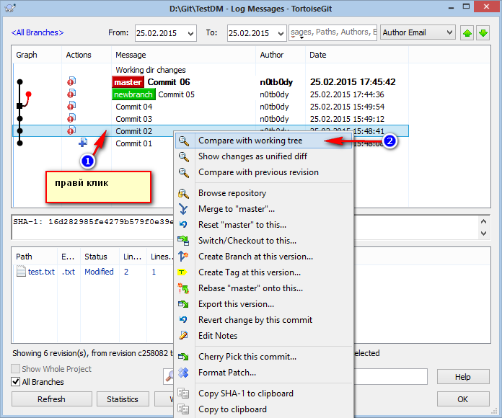
Task: Select the Commit 05 newbranch row
Action: pyautogui.click(x=211, y=94)
